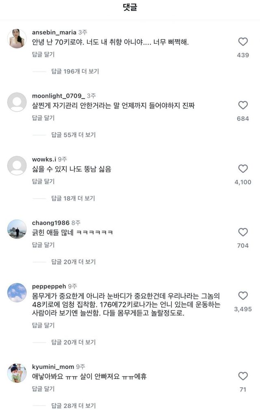Expand 28 more replies under kyumini_mom
This screenshot has width=260, height=419.
click(74, 406)
